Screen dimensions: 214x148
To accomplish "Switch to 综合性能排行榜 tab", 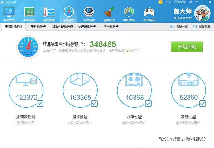I will 63,27.
